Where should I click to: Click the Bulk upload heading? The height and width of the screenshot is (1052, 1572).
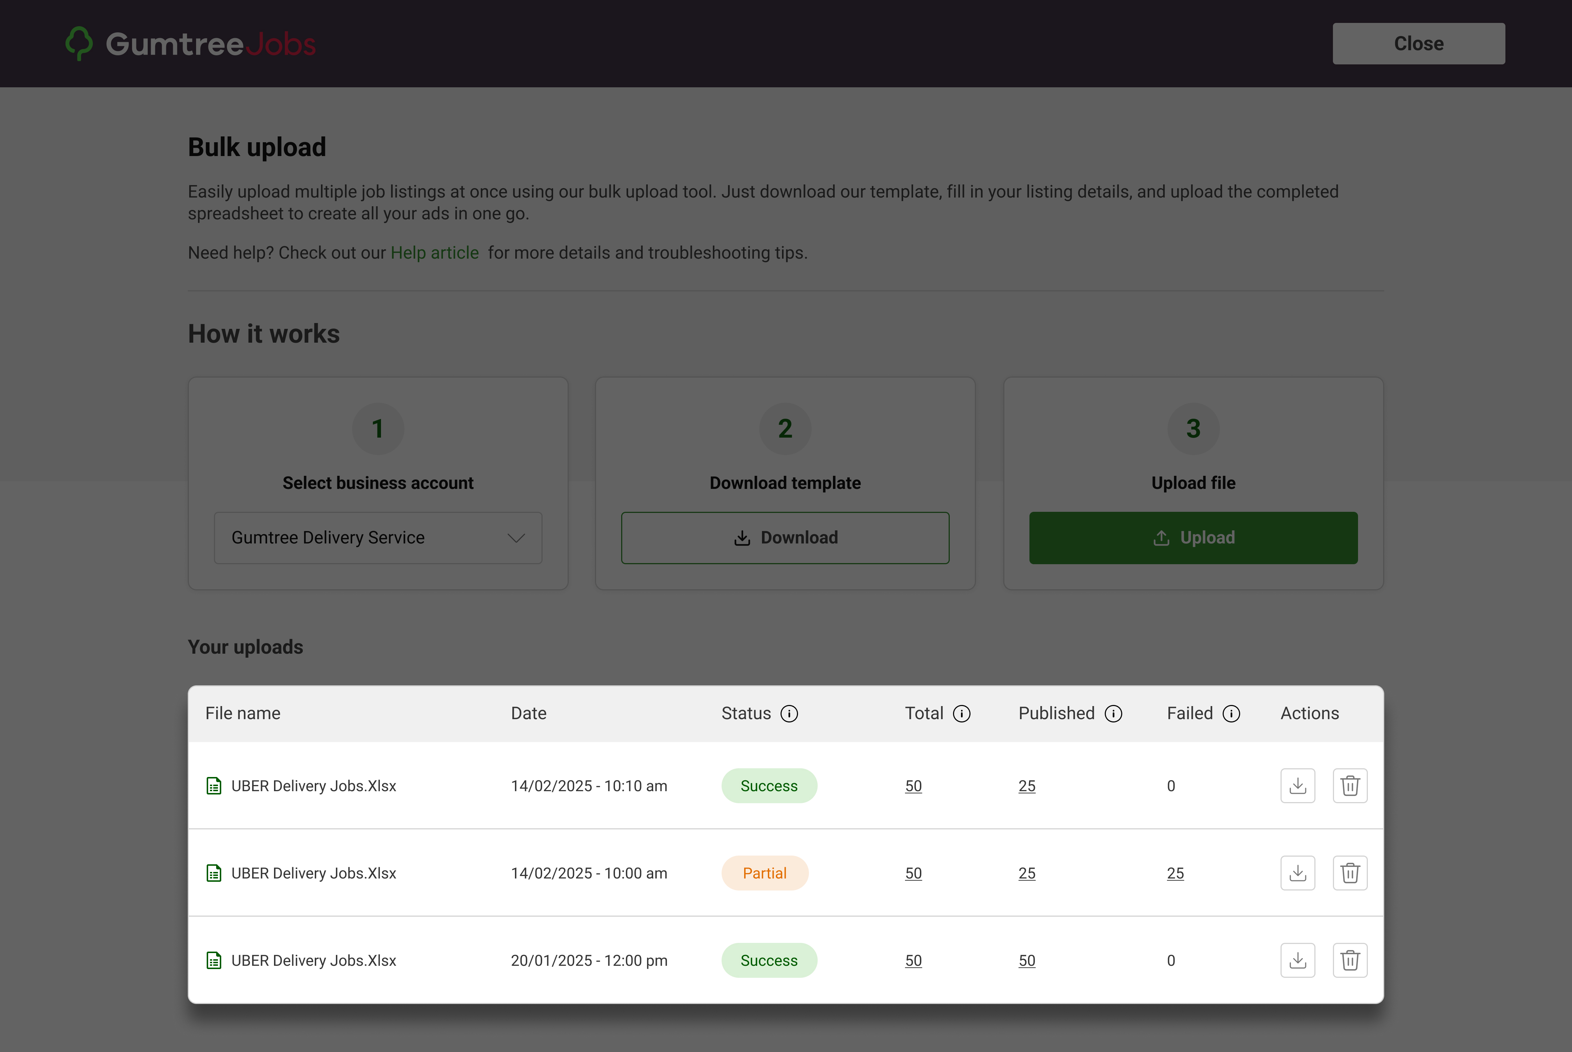tap(257, 147)
